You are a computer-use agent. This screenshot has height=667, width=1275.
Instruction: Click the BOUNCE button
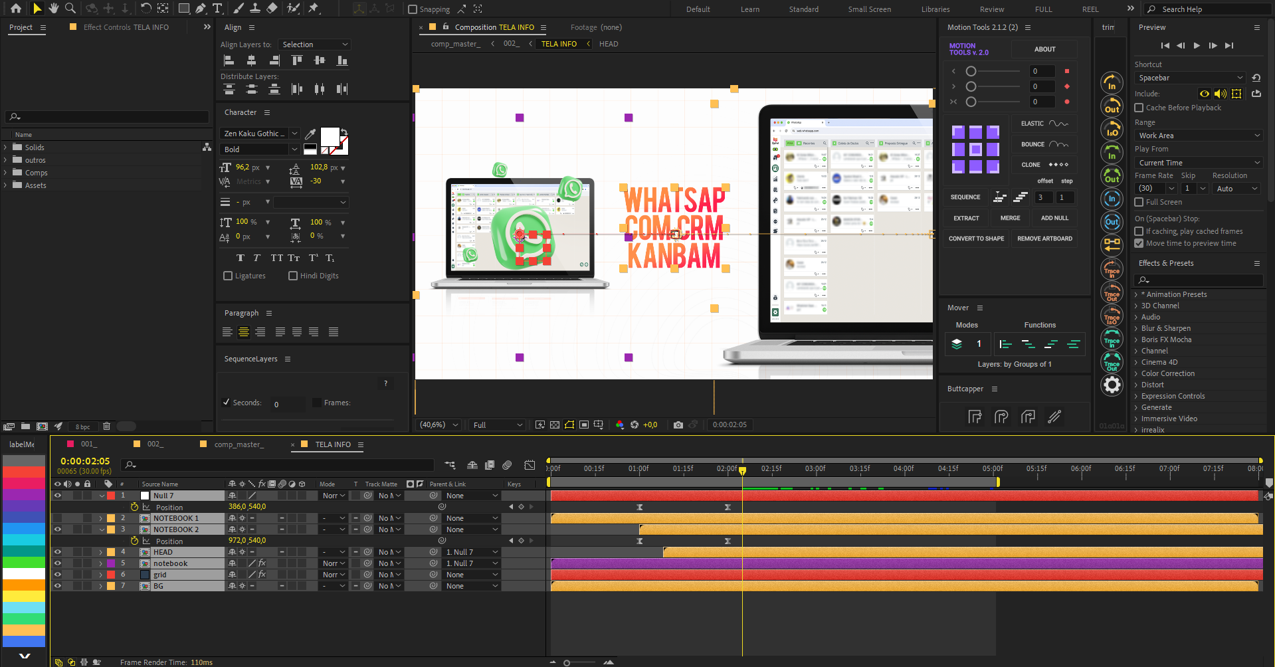pyautogui.click(x=1044, y=144)
